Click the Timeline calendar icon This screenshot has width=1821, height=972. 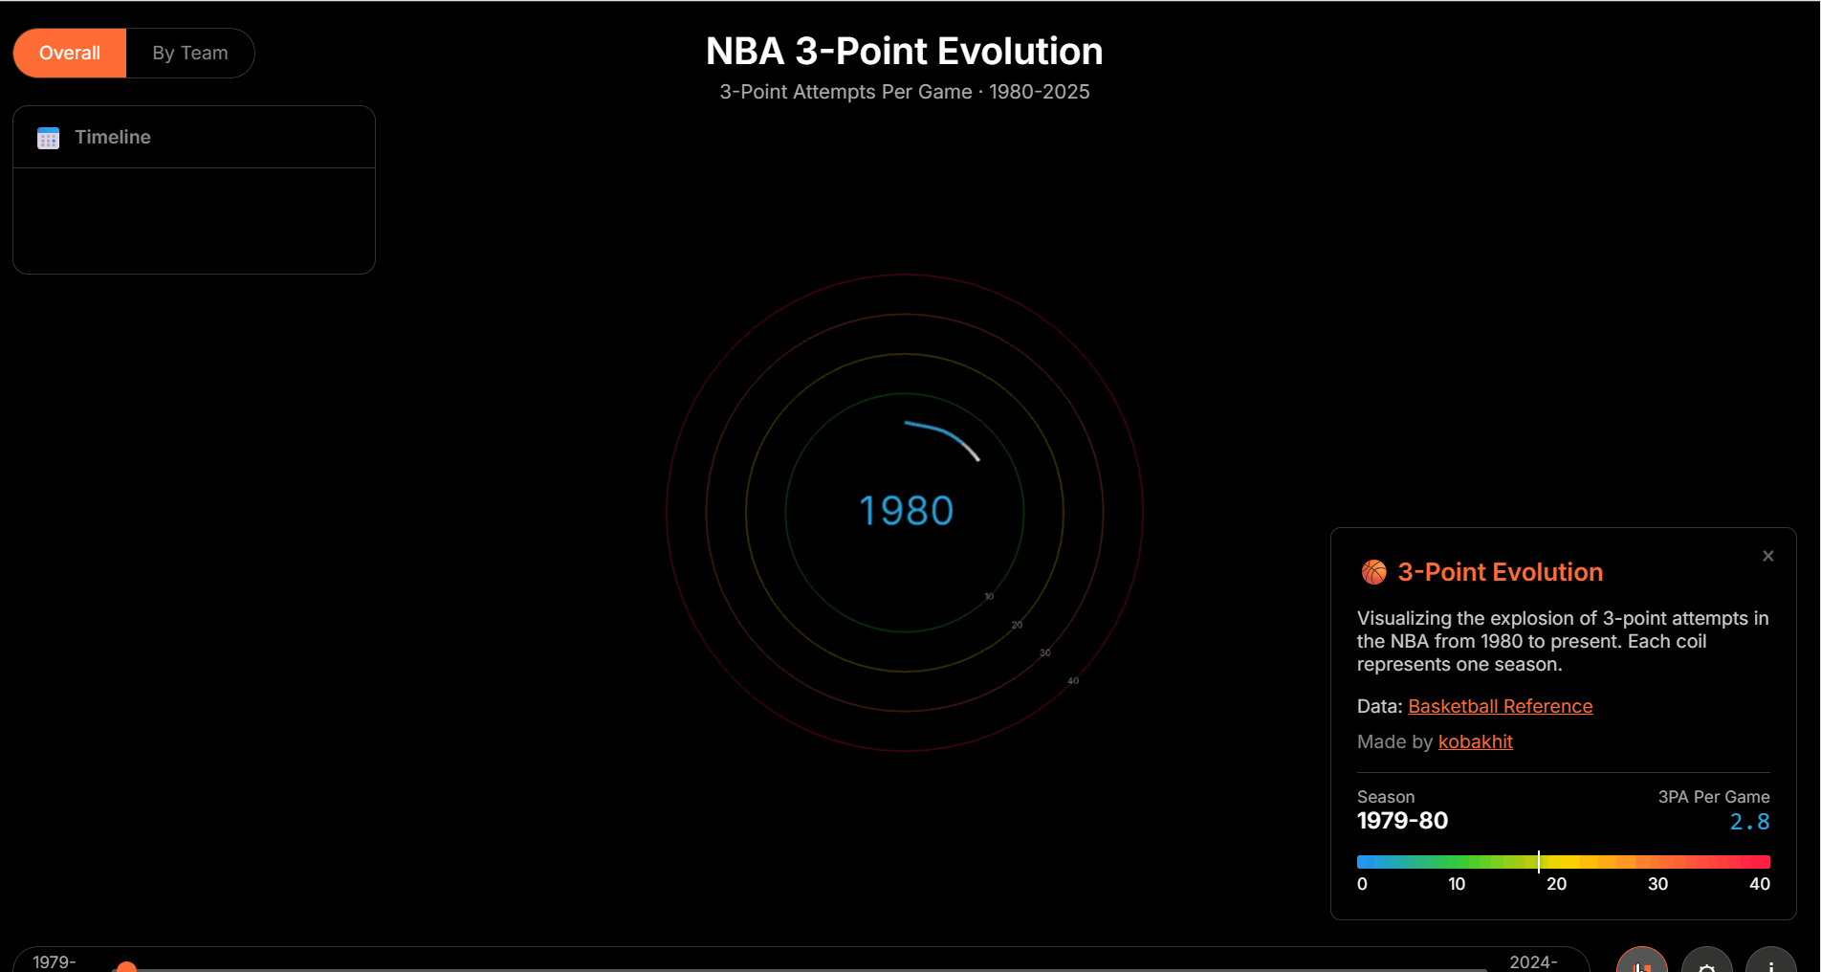tap(47, 137)
